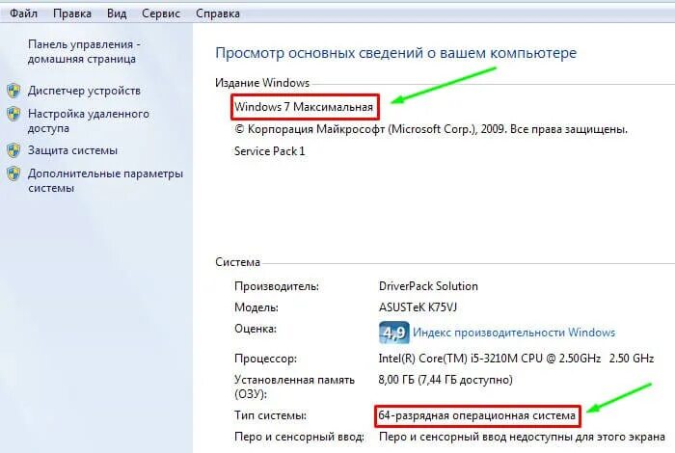The width and height of the screenshot is (675, 453).
Task: Open the Файл menu
Action: (24, 13)
